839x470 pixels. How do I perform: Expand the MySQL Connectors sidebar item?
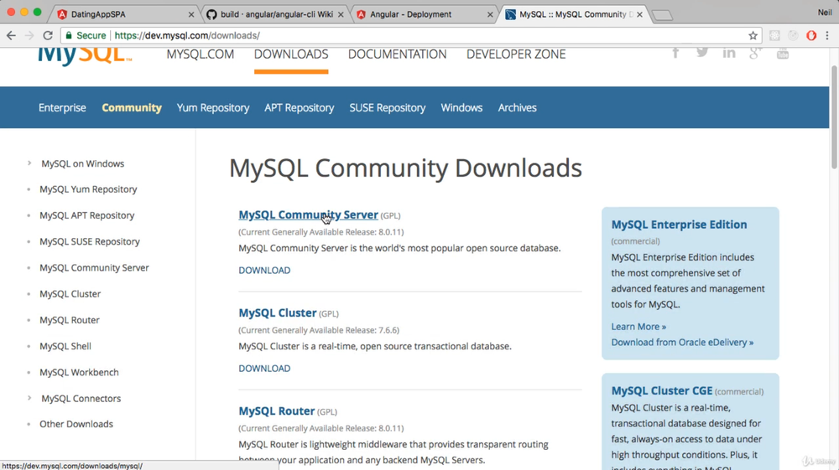click(29, 398)
